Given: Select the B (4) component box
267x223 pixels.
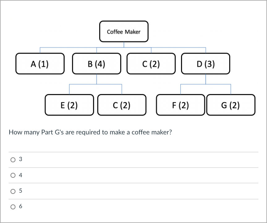Looking at the screenshot, I should (96, 63).
